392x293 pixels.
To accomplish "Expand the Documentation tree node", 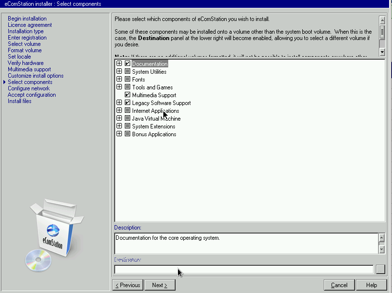I will coord(119,63).
